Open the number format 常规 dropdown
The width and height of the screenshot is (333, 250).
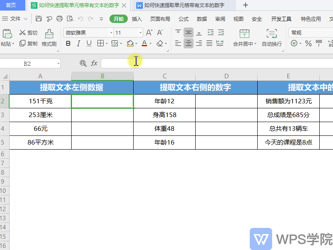coord(311,33)
